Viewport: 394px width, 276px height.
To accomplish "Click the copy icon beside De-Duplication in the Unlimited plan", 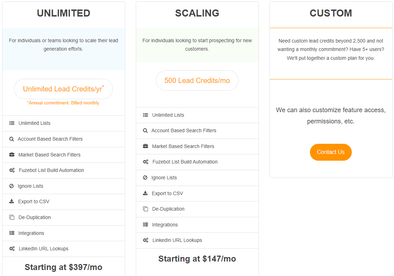I will coord(12,218).
